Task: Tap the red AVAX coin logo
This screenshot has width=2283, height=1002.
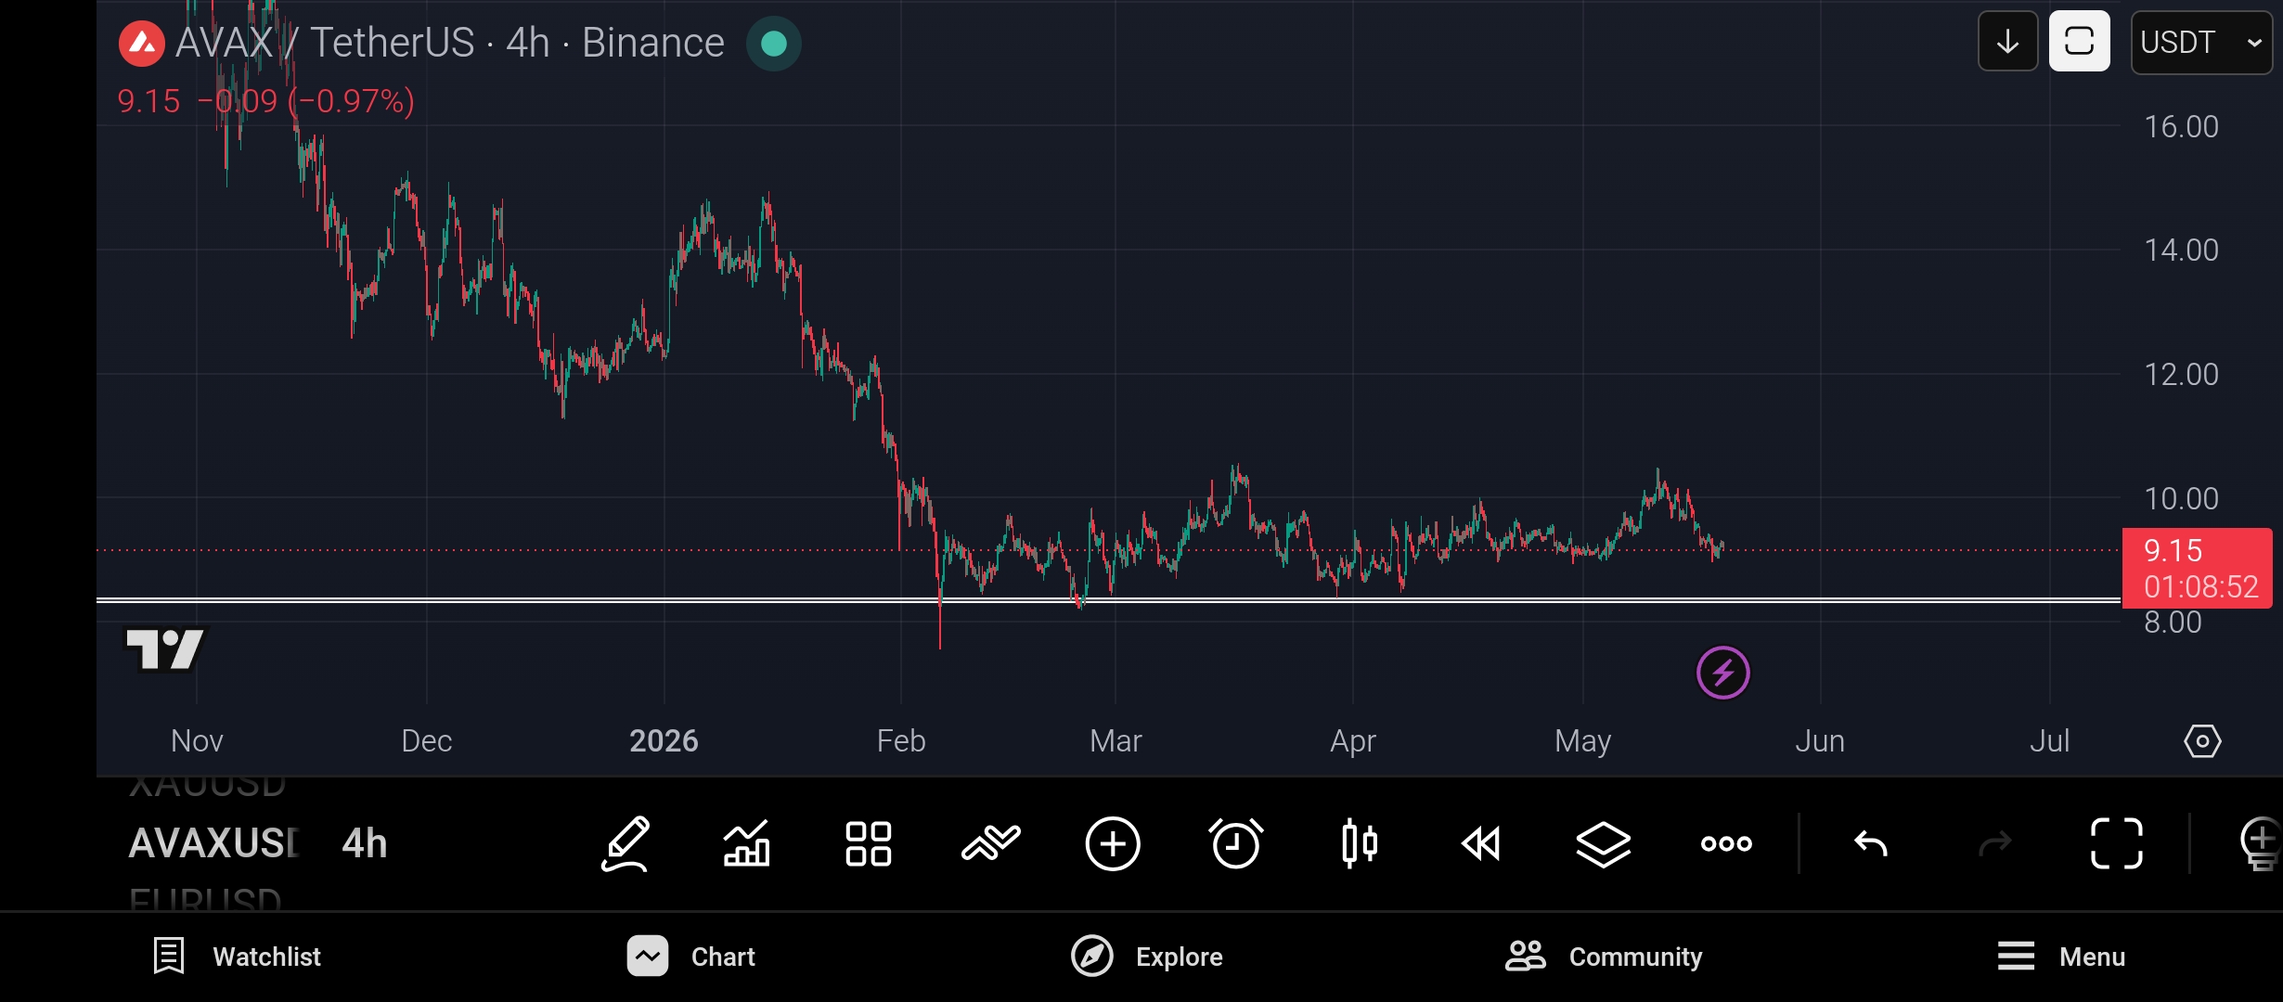Action: tap(141, 43)
